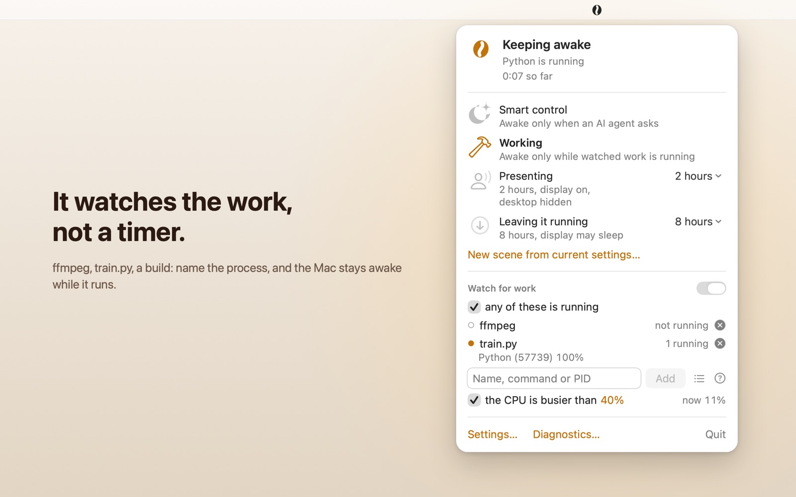796x497 pixels.
Task: Open Diagnostics link
Action: pyautogui.click(x=566, y=434)
